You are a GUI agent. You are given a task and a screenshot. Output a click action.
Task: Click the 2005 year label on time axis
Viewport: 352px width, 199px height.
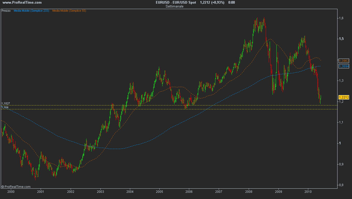point(159,192)
